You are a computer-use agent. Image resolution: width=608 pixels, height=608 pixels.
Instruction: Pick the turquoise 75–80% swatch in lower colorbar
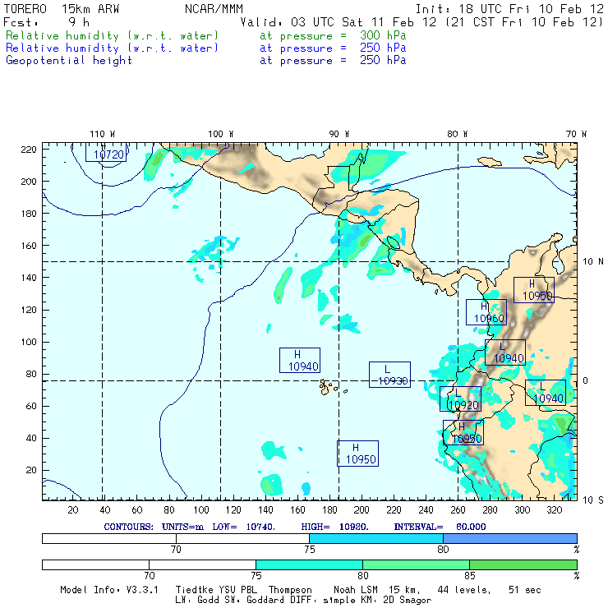pos(310,565)
